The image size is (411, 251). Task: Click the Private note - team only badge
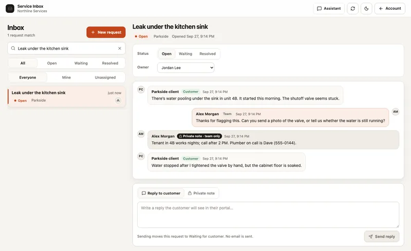tap(199, 136)
